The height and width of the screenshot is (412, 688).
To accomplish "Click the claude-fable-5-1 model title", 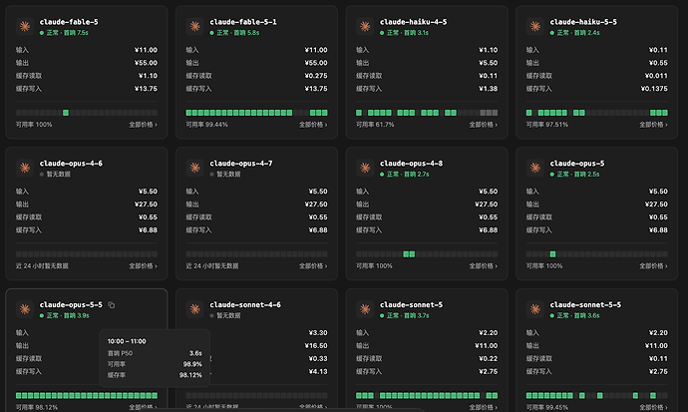I will [243, 22].
